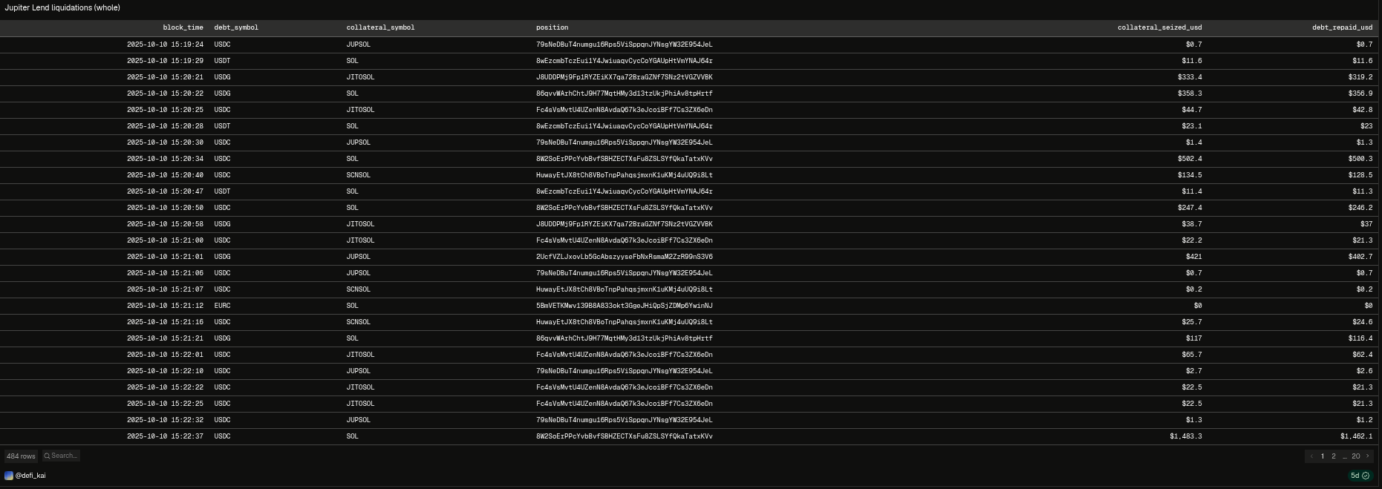Click the $333.4 collateral seized value
Image resolution: width=1382 pixels, height=489 pixels.
point(1190,77)
